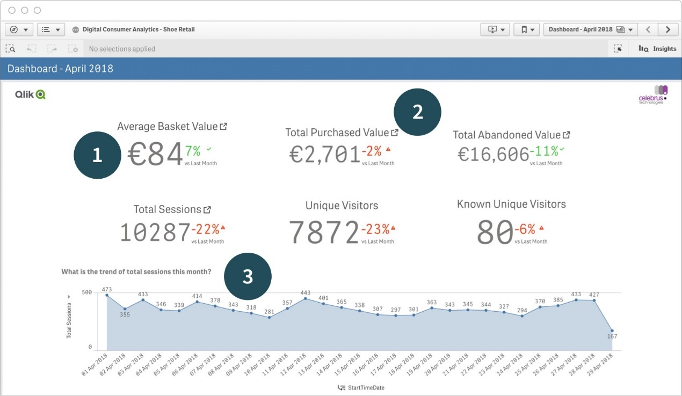Open Total Sessions detail link
This screenshot has width=682, height=396.
207,210
